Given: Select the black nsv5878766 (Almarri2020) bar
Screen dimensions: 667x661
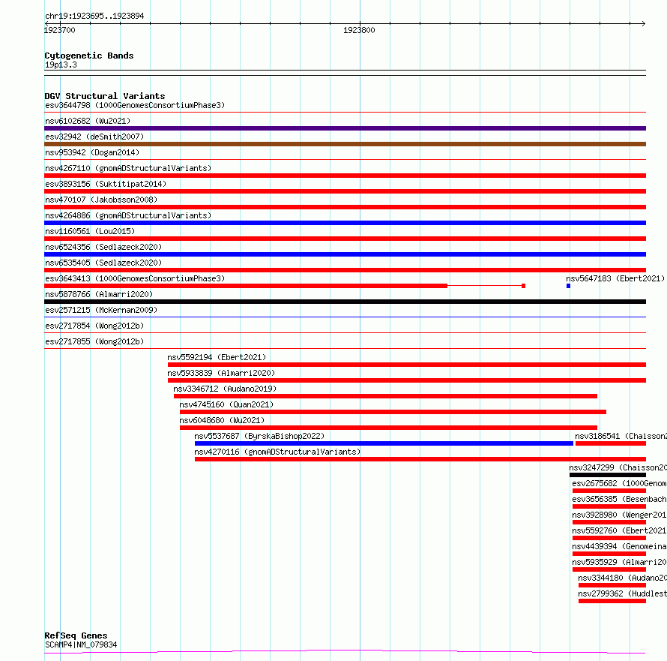Looking at the screenshot, I should pyautogui.click(x=345, y=302).
